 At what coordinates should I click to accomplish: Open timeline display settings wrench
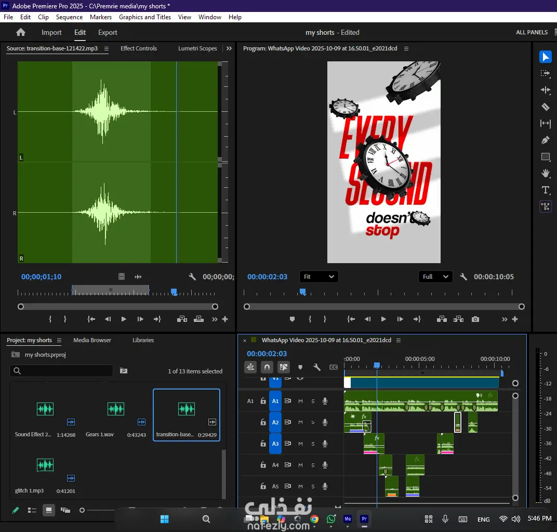click(x=316, y=367)
